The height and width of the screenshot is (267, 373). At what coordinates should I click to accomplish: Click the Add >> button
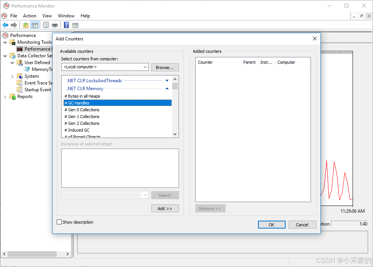(165, 209)
